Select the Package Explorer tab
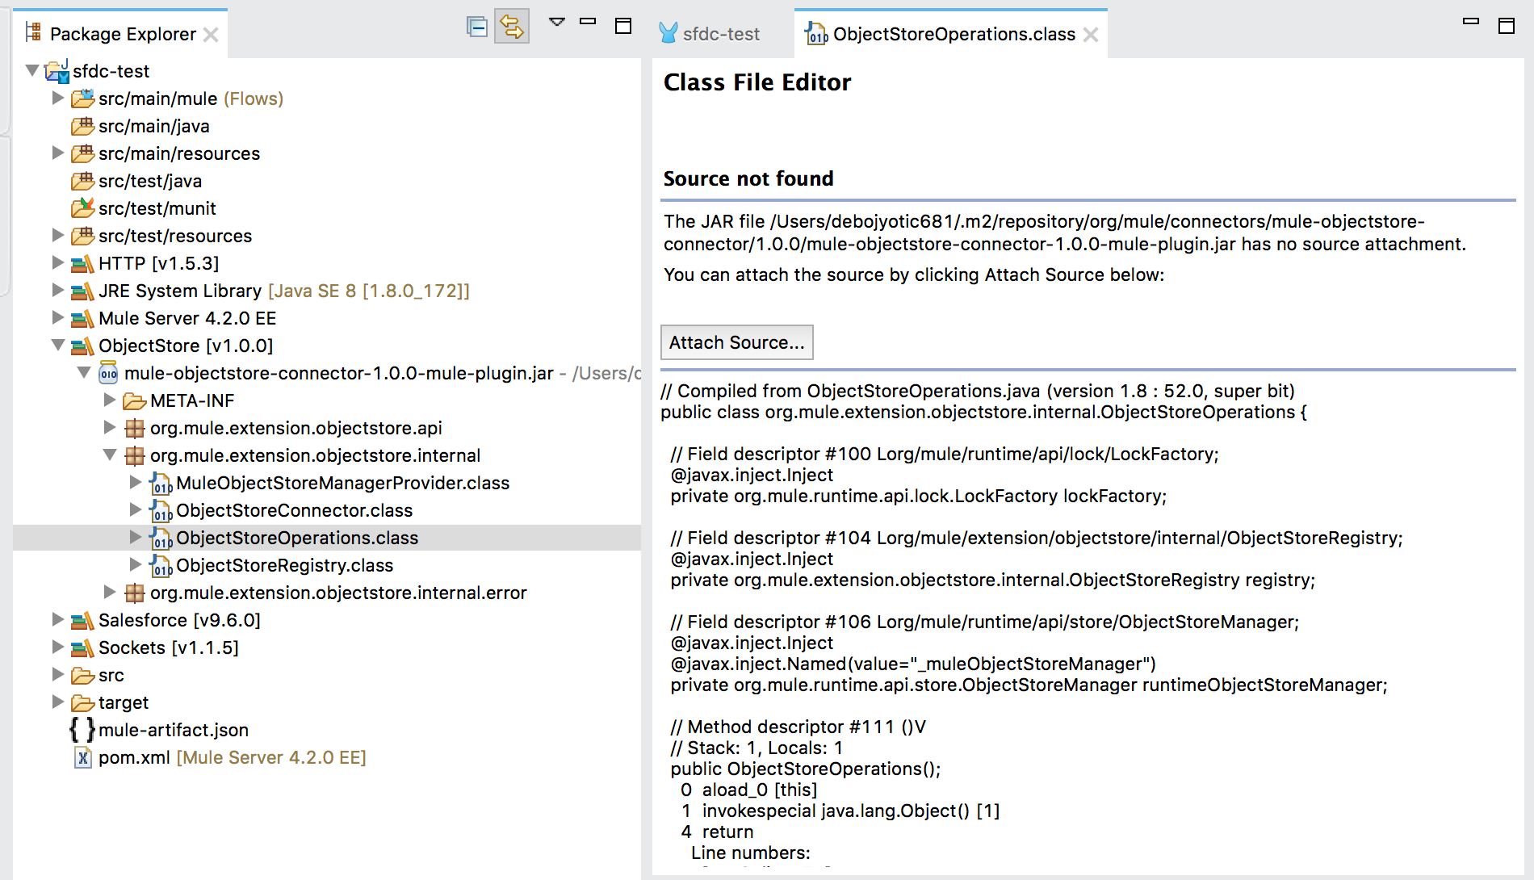Screen dimensions: 1534x880 click(123, 33)
